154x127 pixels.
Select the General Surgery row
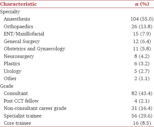pos(77,41)
